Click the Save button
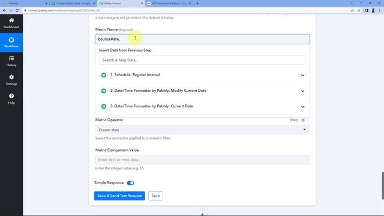This screenshot has height=216, width=384. [x=155, y=196]
